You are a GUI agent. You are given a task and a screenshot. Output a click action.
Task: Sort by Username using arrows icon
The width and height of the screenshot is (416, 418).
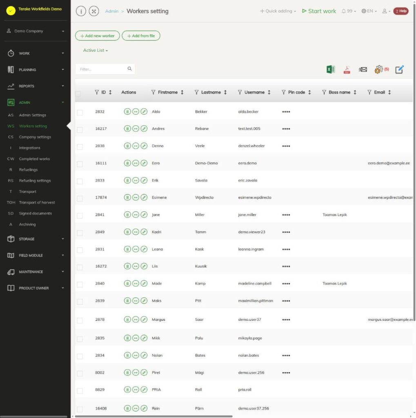[x=269, y=92]
